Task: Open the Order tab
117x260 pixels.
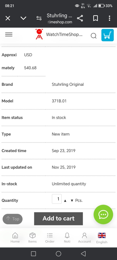Action: pos(50,238)
